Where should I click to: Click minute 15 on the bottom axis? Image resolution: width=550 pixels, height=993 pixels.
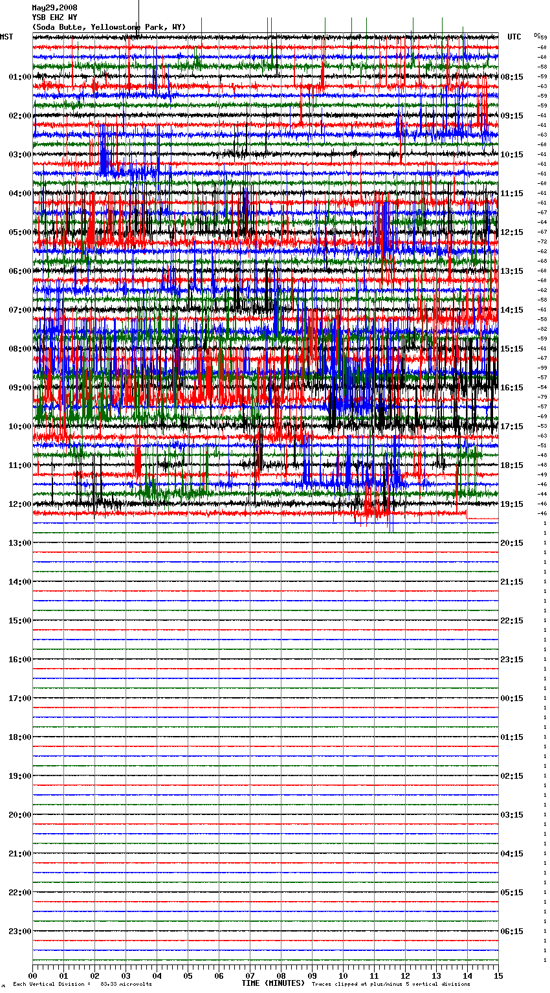(498, 976)
